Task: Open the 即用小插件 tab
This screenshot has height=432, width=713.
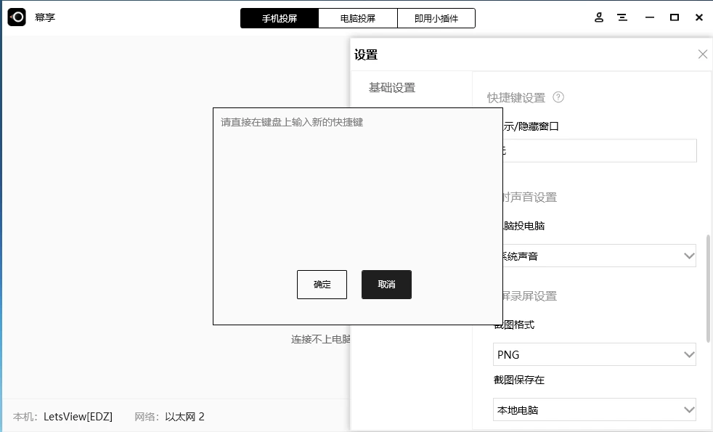Action: click(x=436, y=17)
